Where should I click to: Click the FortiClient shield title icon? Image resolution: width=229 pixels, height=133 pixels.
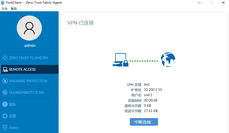[3, 3]
